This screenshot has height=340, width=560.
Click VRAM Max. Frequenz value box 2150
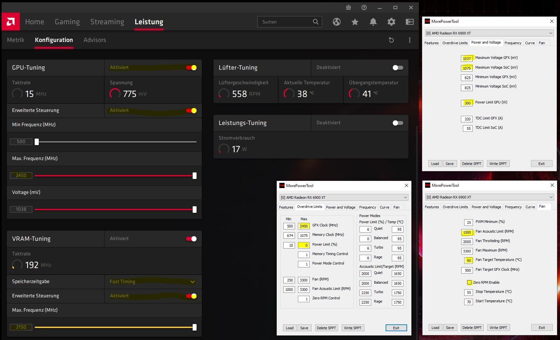point(21,327)
